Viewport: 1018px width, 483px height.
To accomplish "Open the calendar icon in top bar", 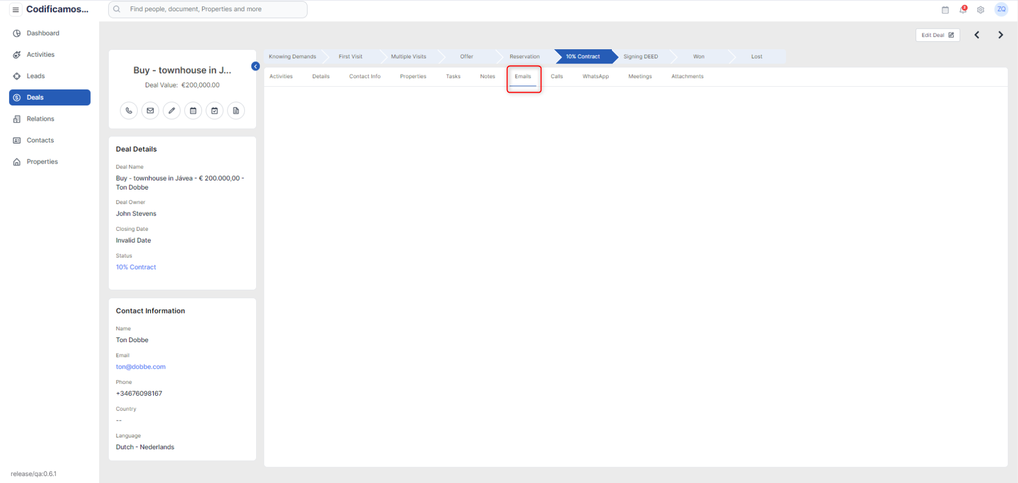I will click(945, 10).
